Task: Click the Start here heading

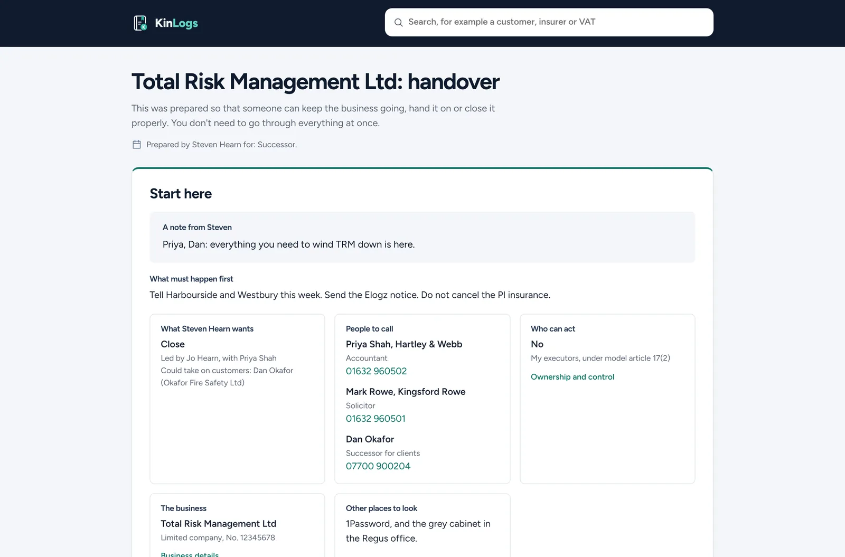Action: [181, 194]
